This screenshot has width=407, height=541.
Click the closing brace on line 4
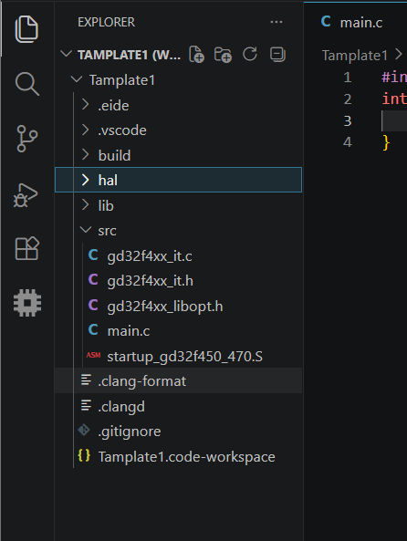[x=386, y=142]
